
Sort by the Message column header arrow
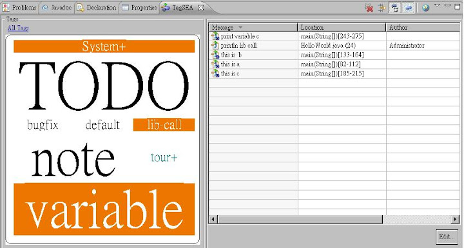pos(240,28)
